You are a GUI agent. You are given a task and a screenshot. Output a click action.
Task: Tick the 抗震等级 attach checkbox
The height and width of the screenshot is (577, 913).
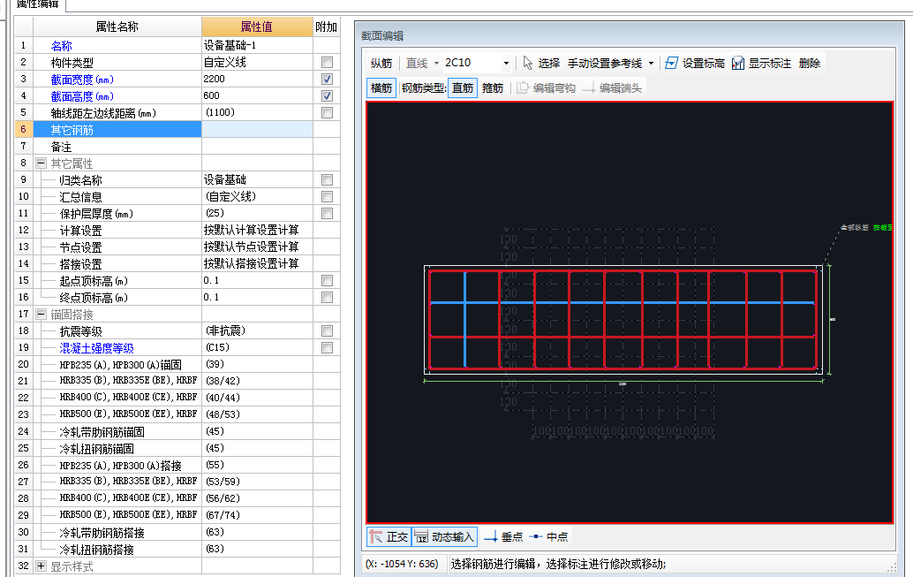pyautogui.click(x=328, y=331)
